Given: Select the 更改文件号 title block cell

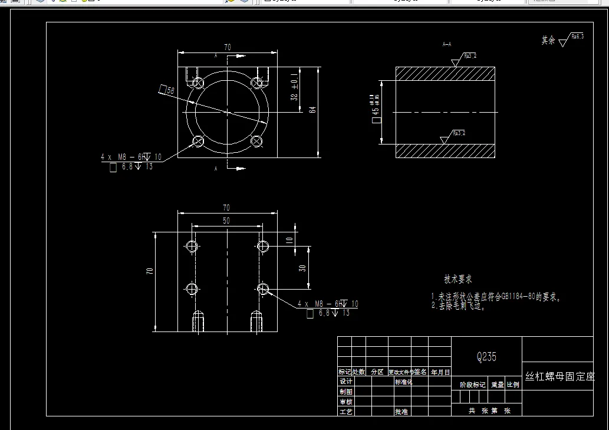Looking at the screenshot, I should tap(401, 372).
